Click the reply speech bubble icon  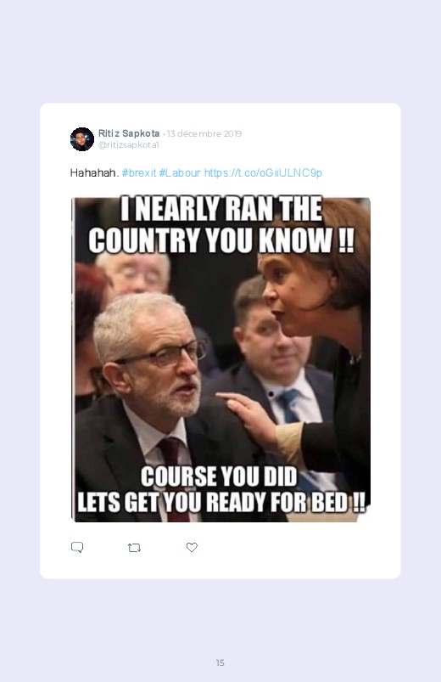pos(77,547)
